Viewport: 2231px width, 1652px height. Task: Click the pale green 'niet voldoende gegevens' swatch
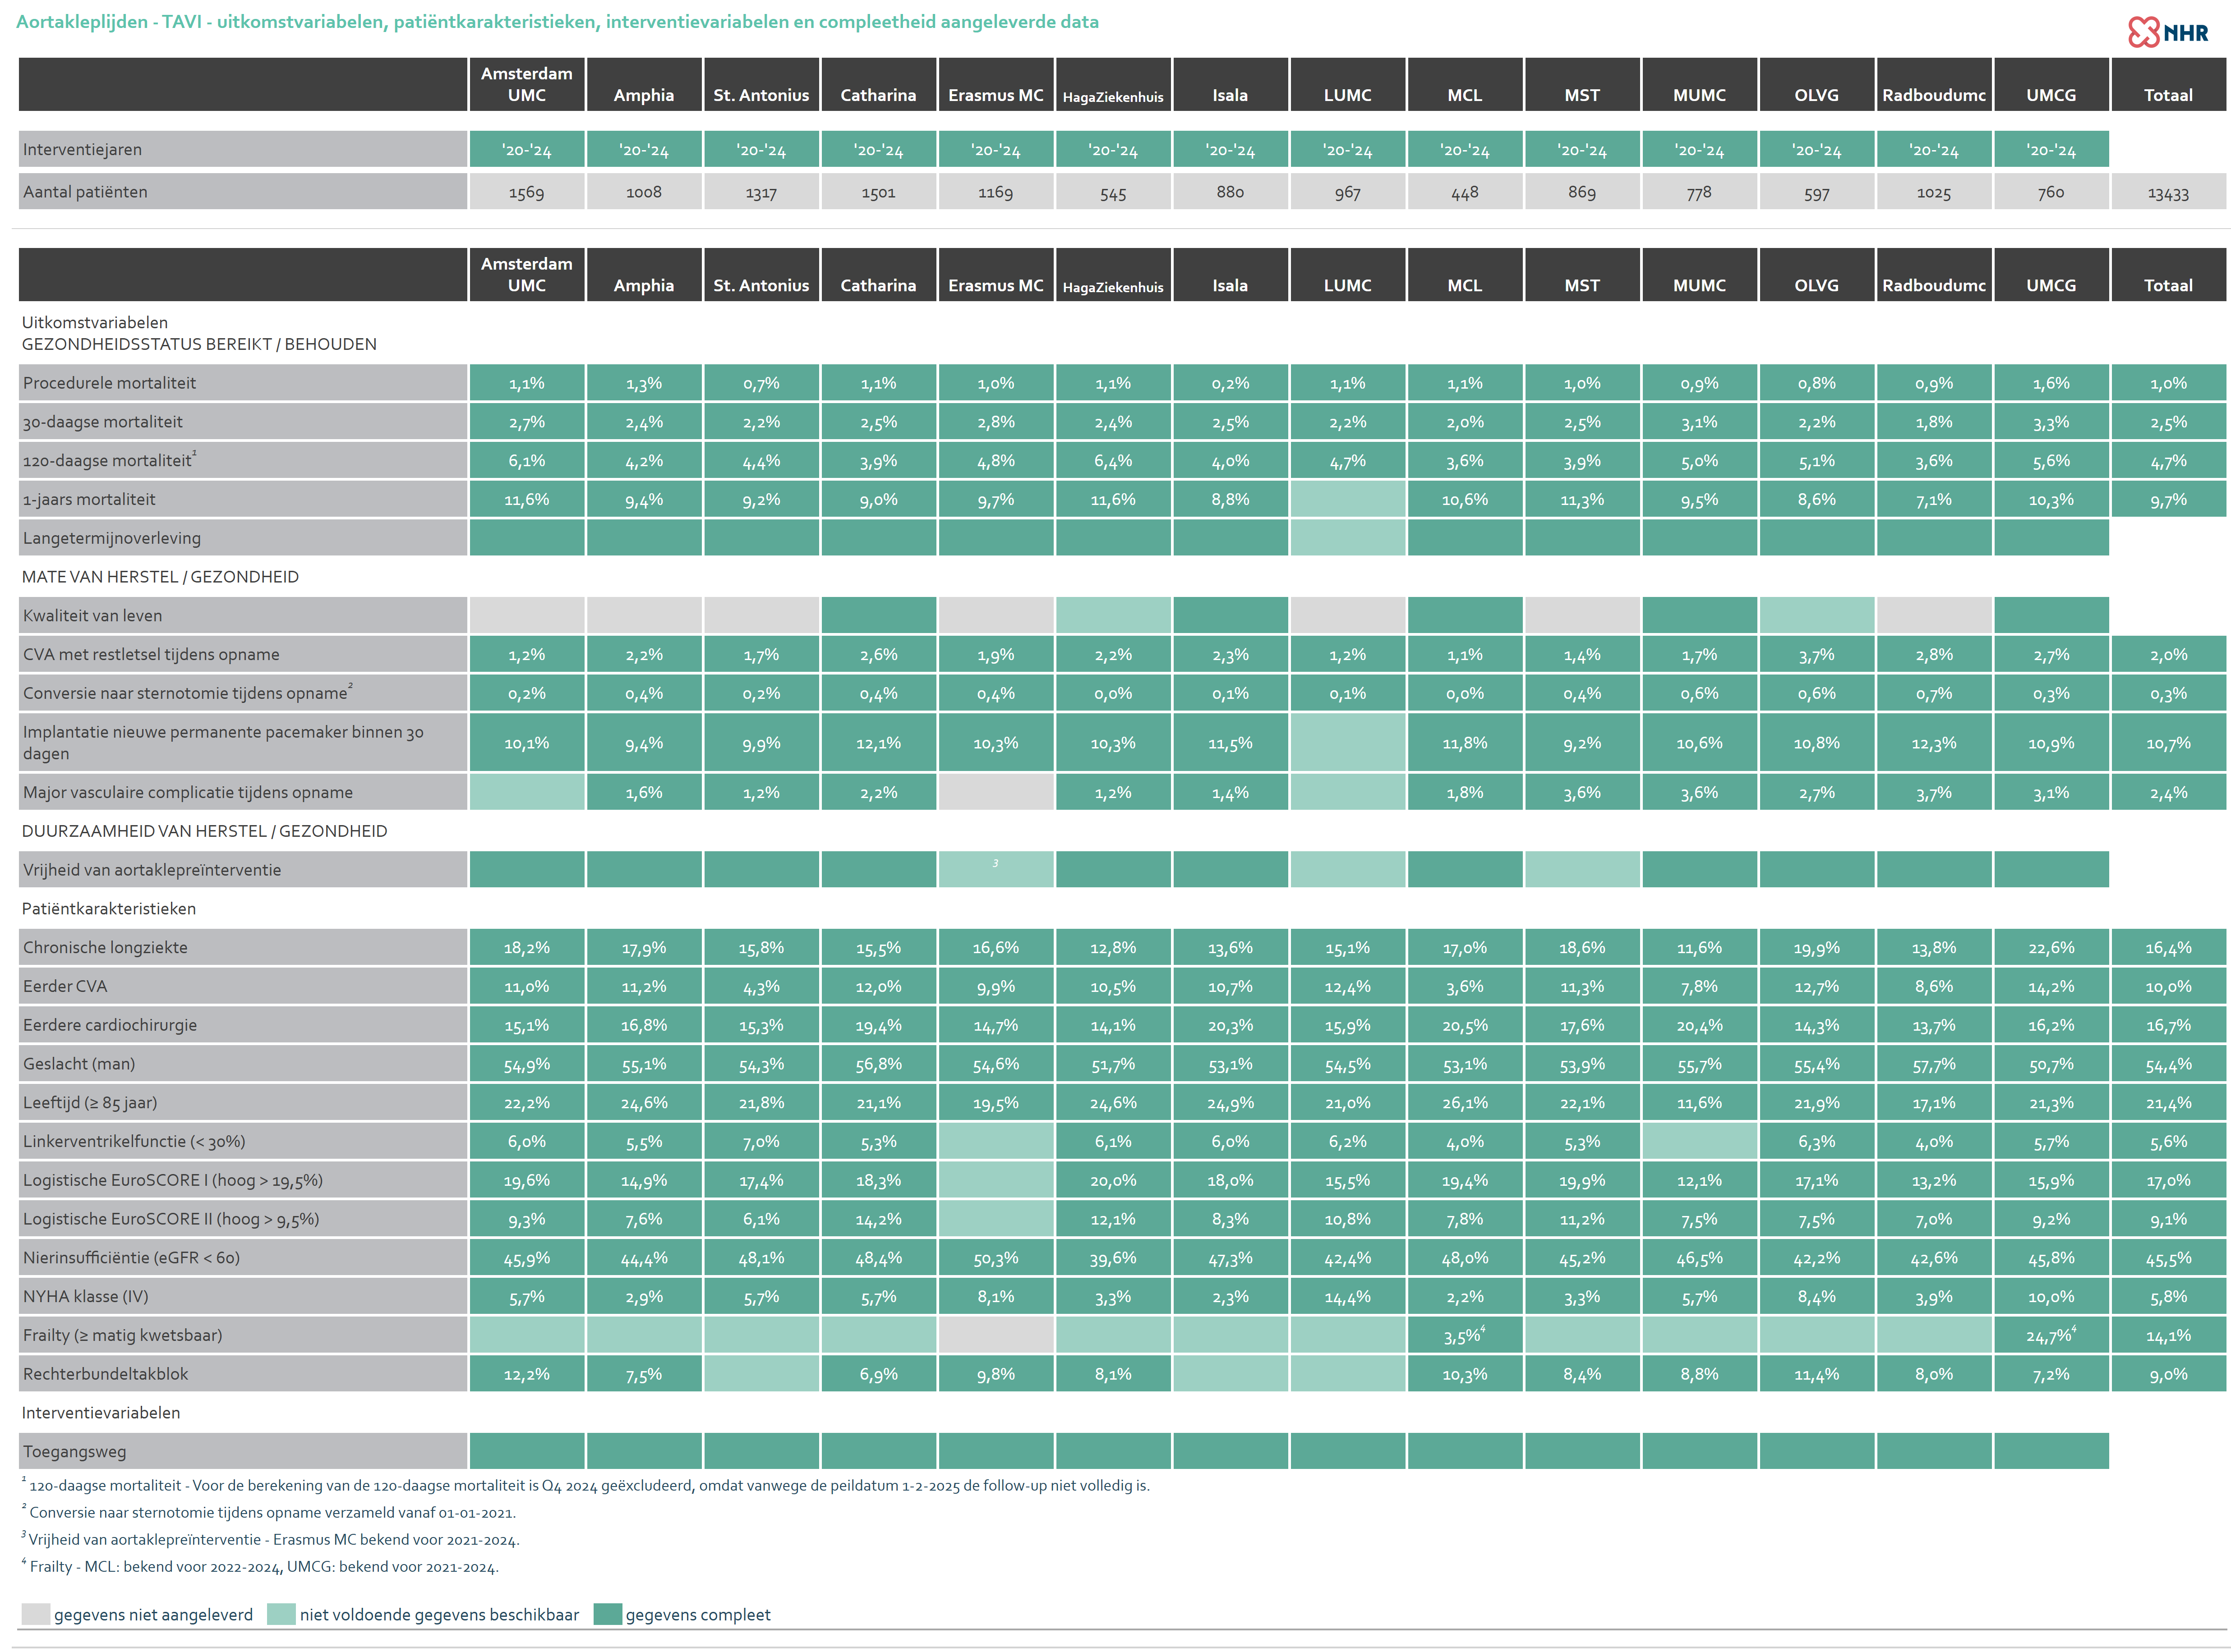click(x=281, y=1614)
